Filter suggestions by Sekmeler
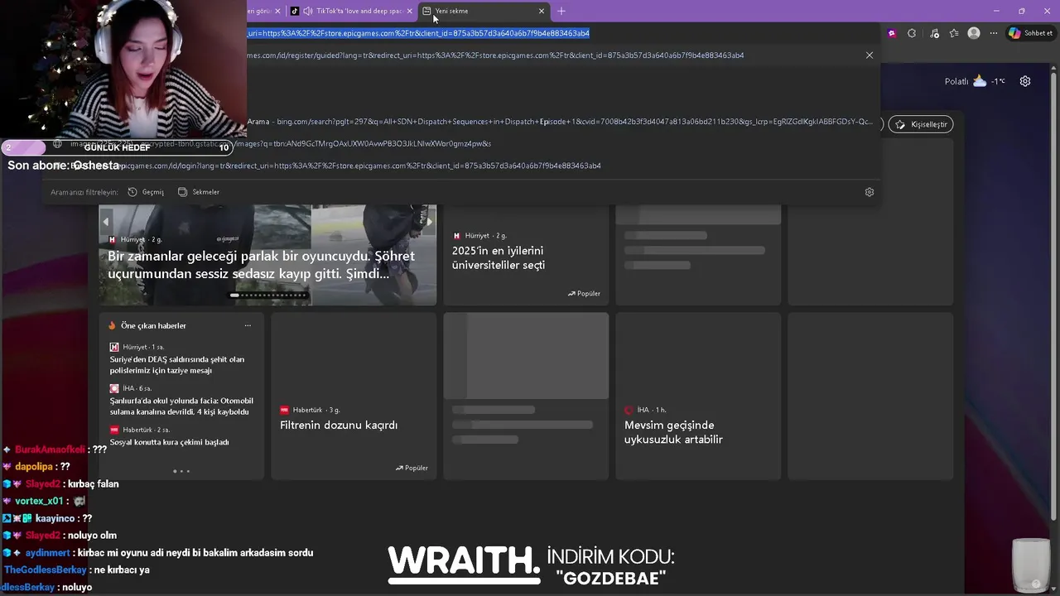Viewport: 1060px width, 596px height. tap(199, 192)
